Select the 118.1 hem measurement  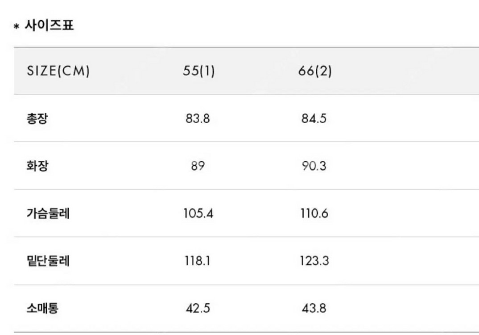[x=198, y=261]
